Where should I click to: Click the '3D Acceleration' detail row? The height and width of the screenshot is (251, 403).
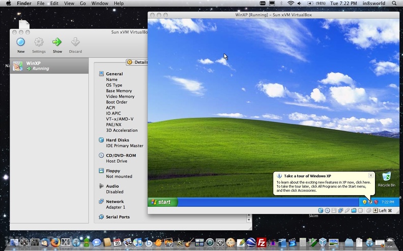click(122, 130)
